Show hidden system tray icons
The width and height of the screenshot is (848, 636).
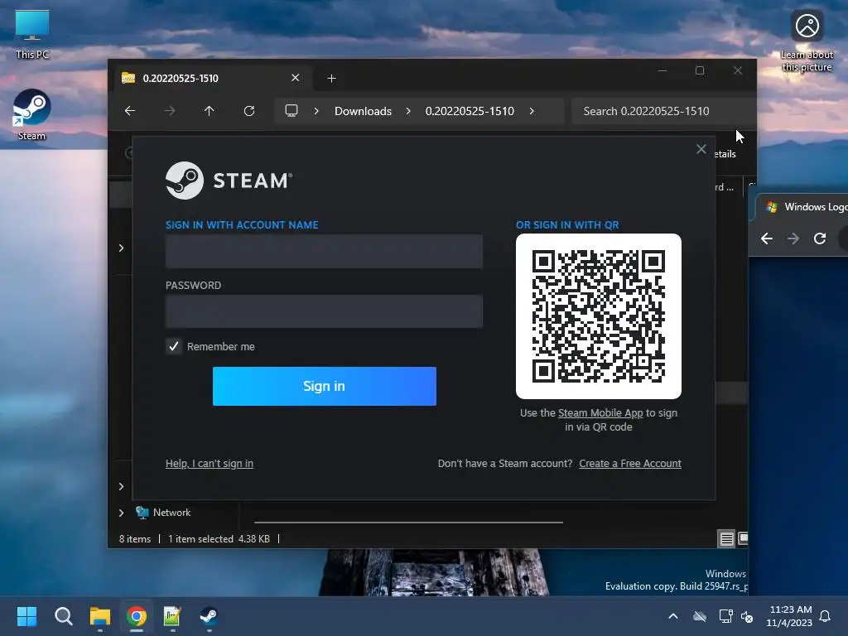click(x=673, y=616)
